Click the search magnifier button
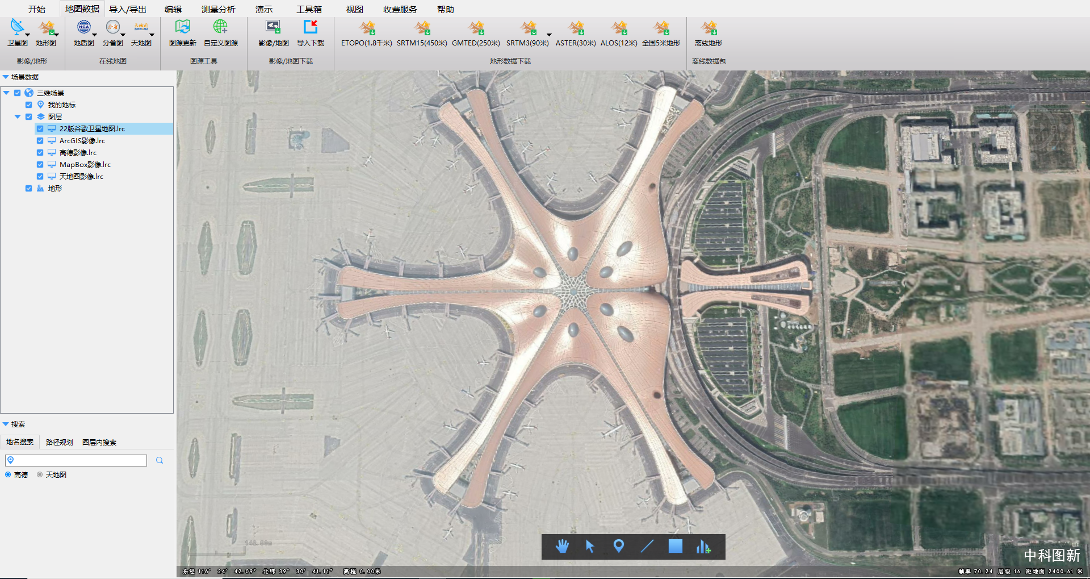The height and width of the screenshot is (579, 1090). (x=160, y=461)
